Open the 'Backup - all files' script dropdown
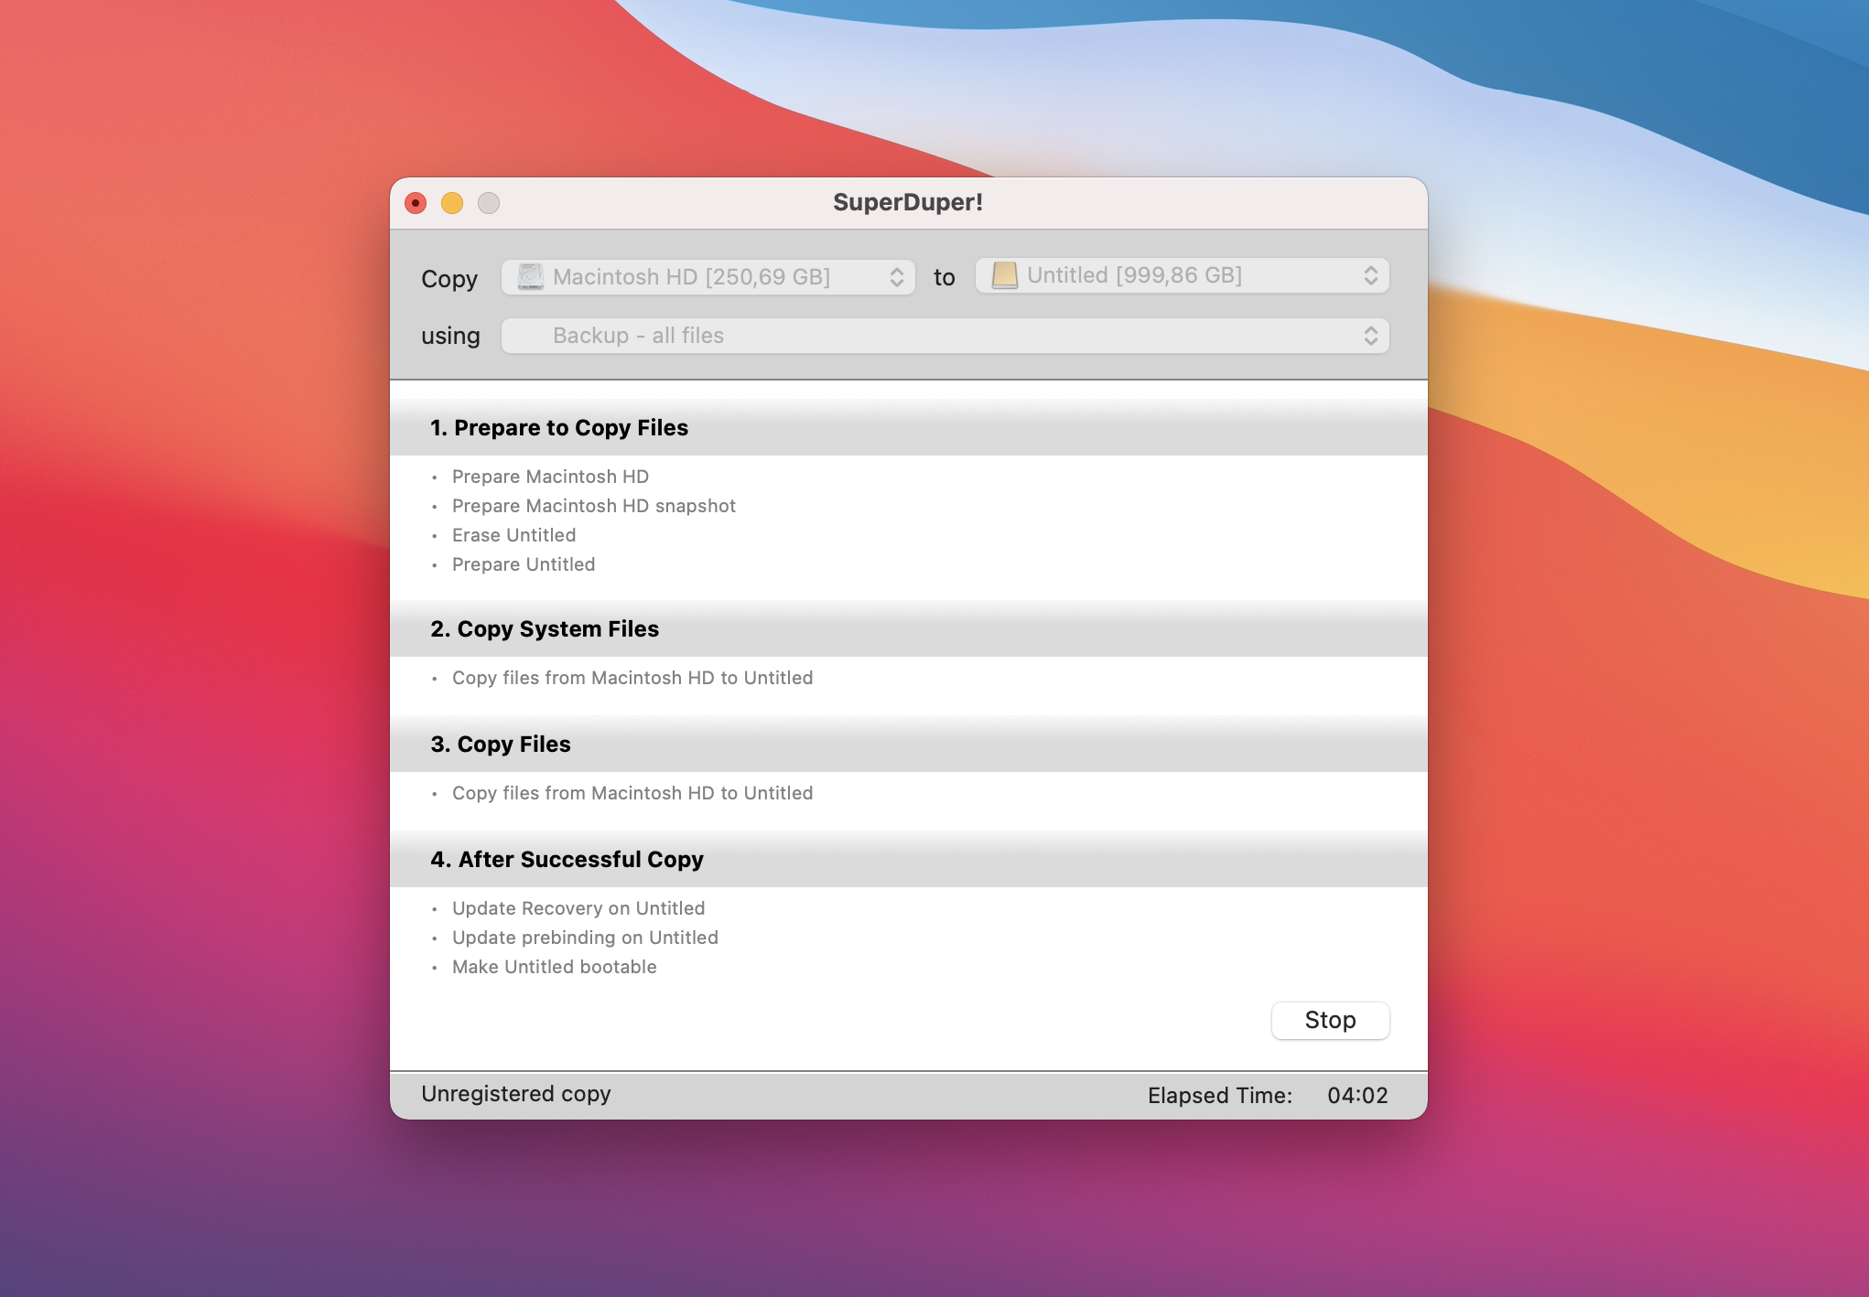The width and height of the screenshot is (1869, 1297). (945, 336)
